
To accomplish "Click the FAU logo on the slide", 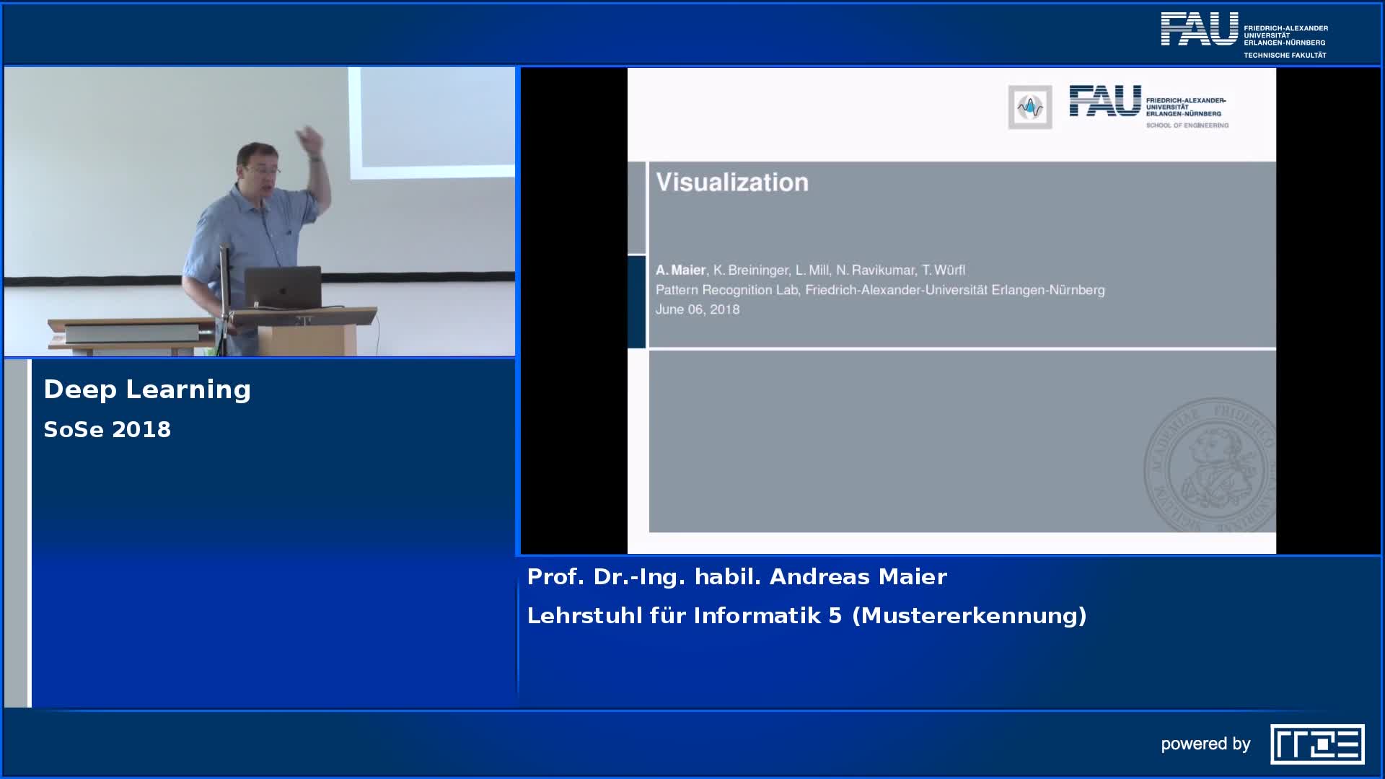I will pyautogui.click(x=1105, y=101).
